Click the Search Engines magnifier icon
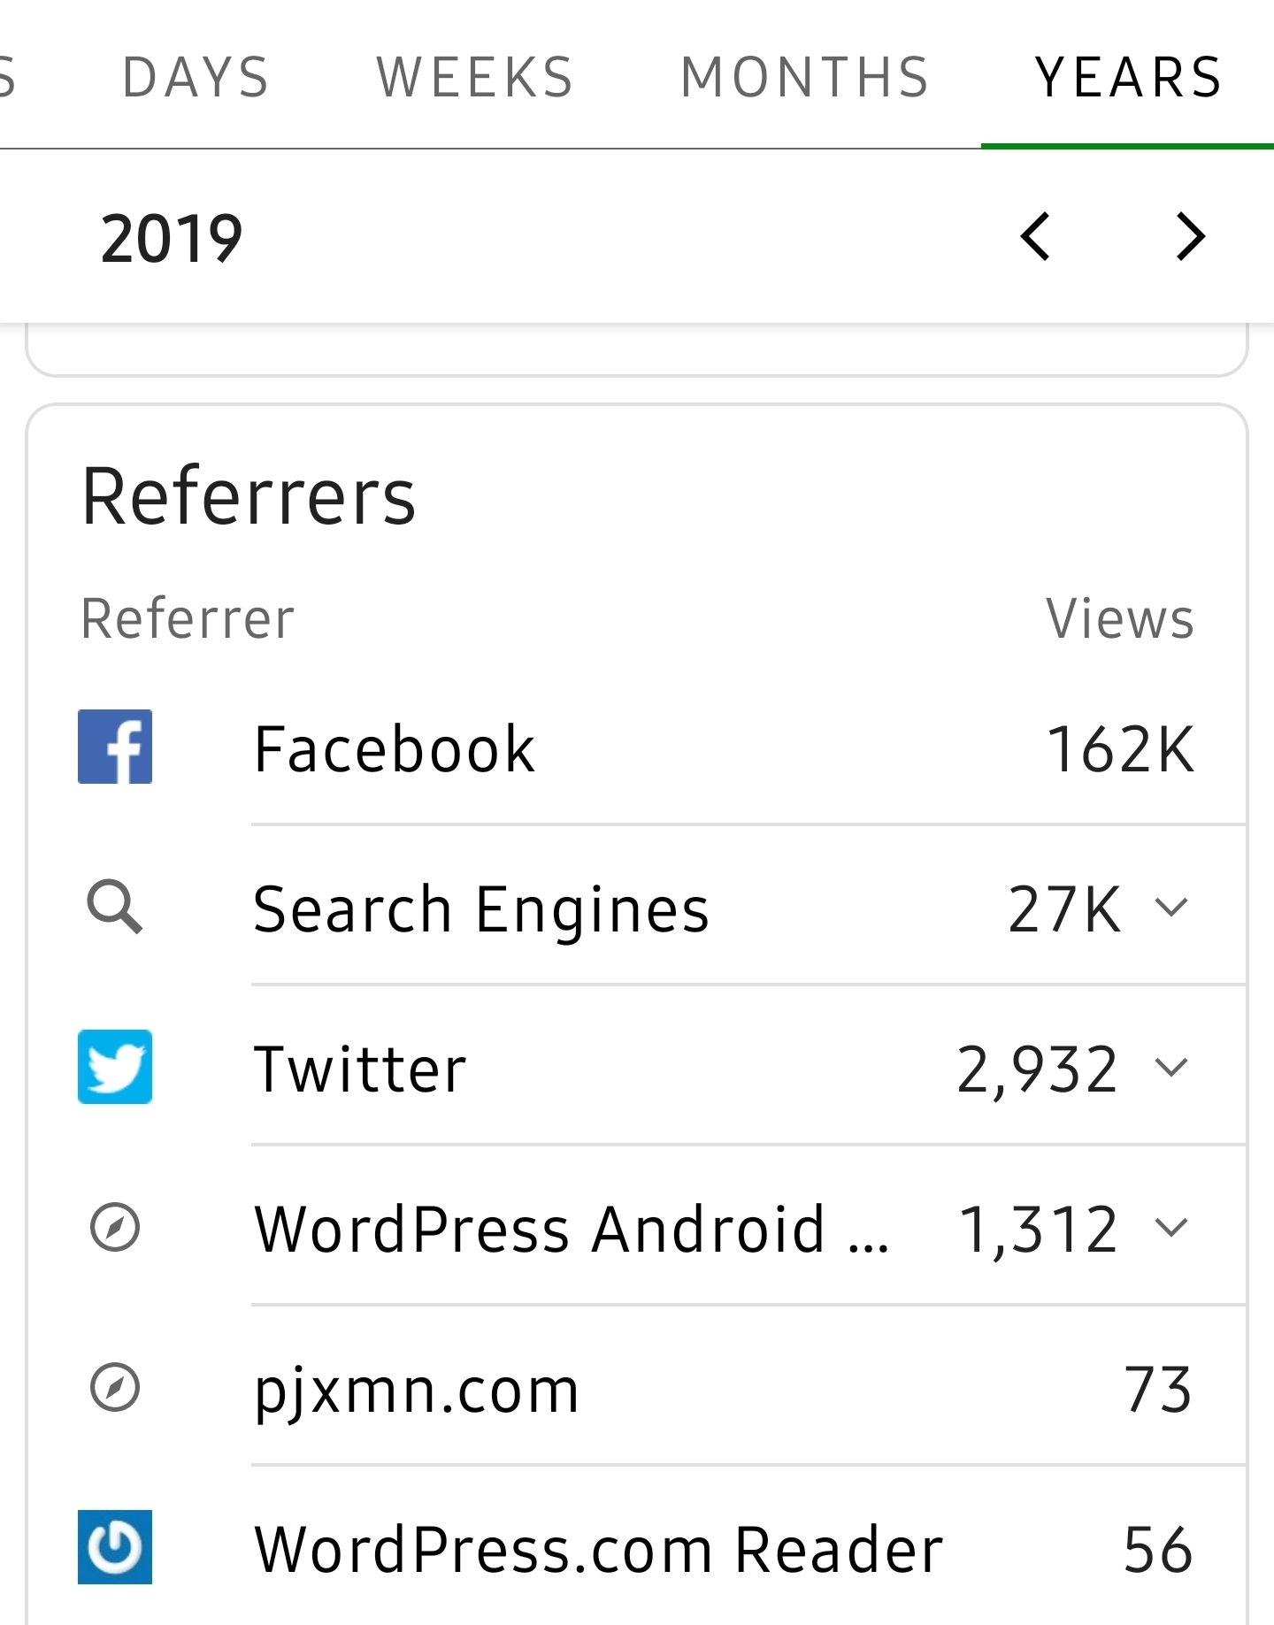This screenshot has height=1625, width=1274. pyautogui.click(x=115, y=907)
